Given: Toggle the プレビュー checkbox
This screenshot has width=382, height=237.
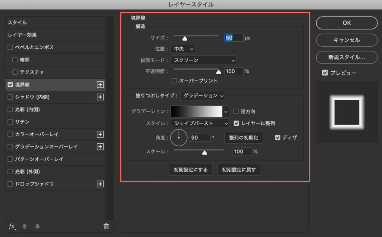Looking at the screenshot, I should click(325, 73).
